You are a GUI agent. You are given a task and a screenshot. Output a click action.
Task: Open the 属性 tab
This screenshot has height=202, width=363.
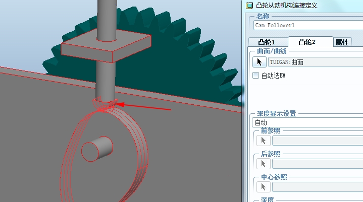coord(342,42)
